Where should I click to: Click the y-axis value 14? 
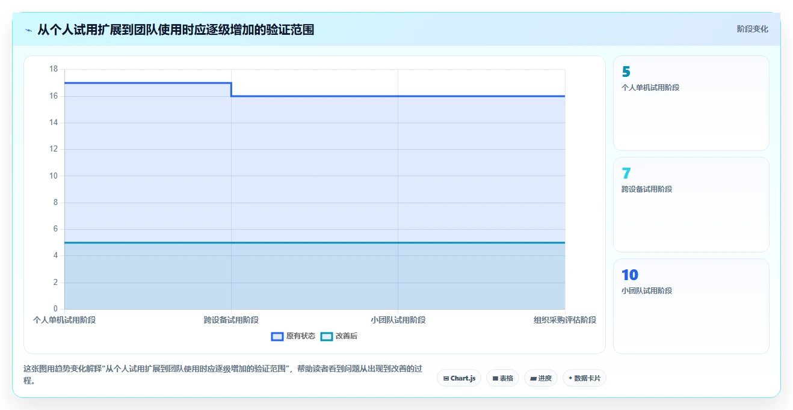[53, 123]
